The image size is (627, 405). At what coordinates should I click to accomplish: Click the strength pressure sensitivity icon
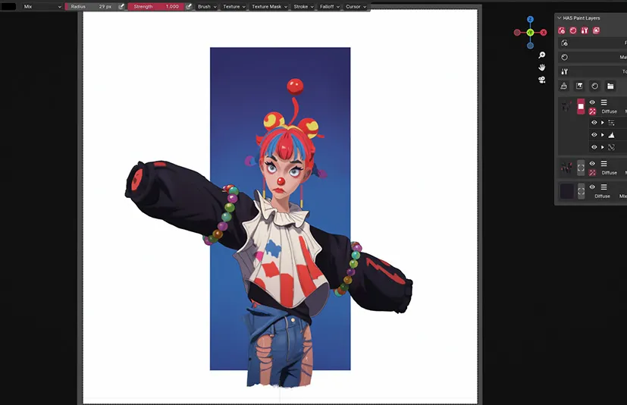click(188, 6)
